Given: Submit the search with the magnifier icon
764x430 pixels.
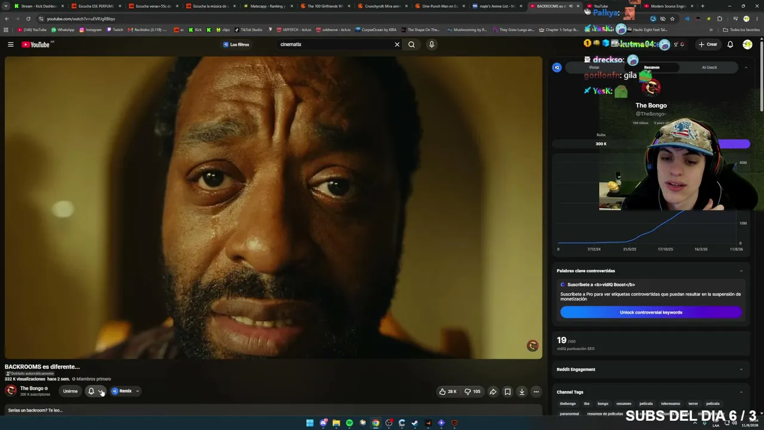Looking at the screenshot, I should coord(411,44).
